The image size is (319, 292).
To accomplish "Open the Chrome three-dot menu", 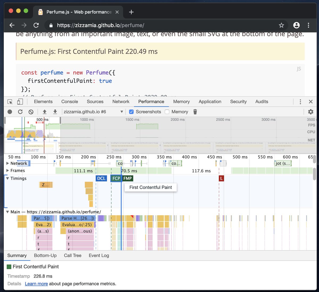I will pos(308,25).
